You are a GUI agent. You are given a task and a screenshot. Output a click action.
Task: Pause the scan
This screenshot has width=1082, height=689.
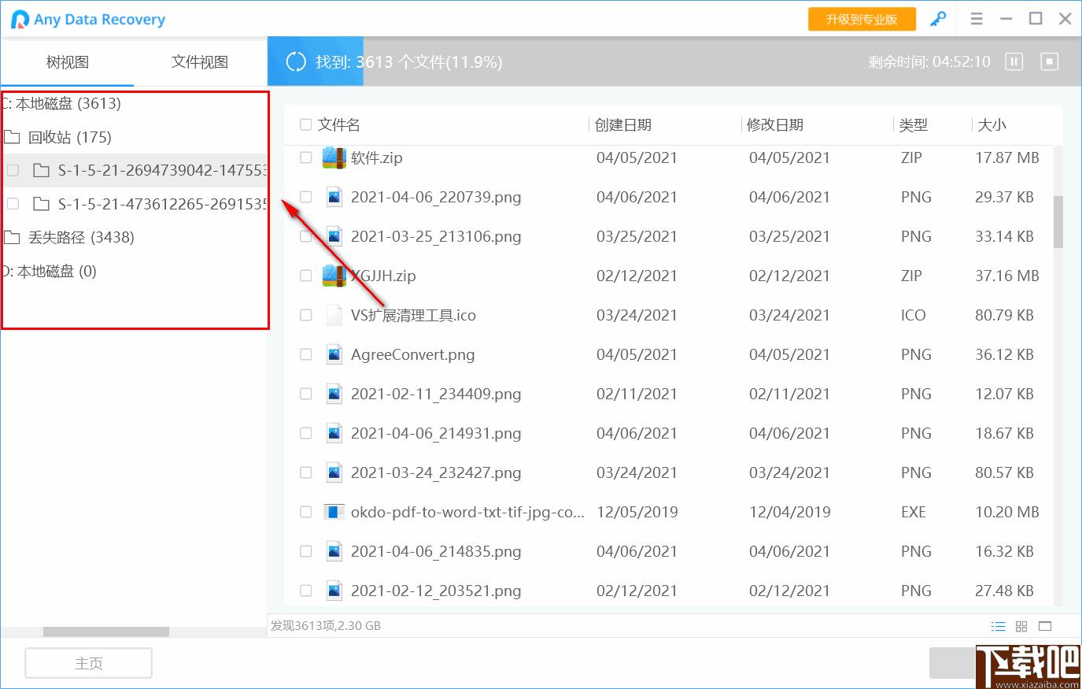[x=1014, y=61]
